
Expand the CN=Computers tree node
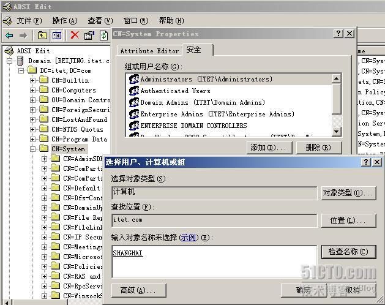pos(32,90)
